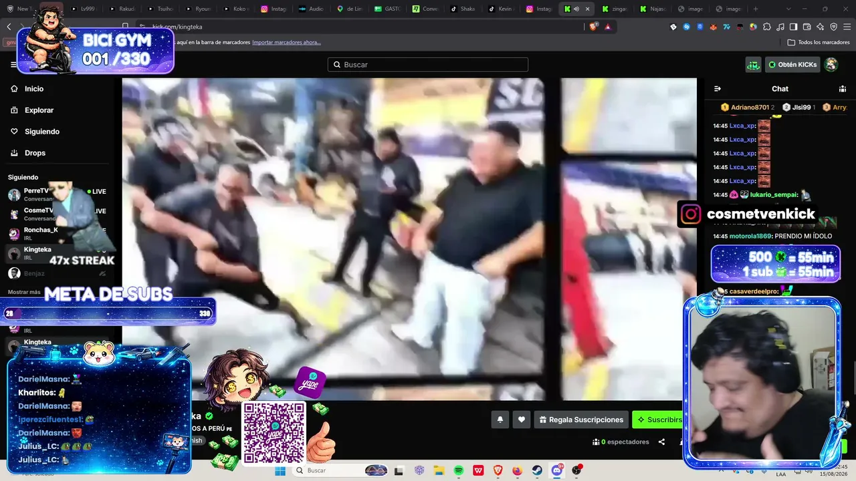
Task: Click the Windows taskbar Buscar search box
Action: click(x=341, y=470)
